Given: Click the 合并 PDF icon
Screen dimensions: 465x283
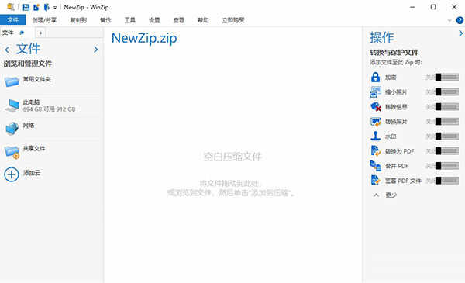Looking at the screenshot, I should click(375, 166).
